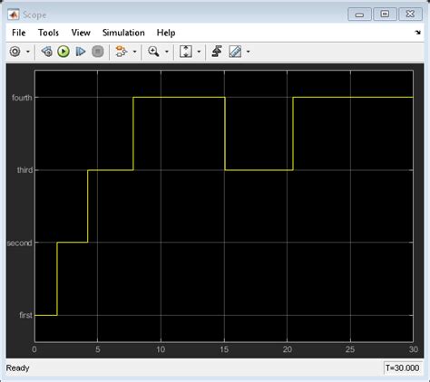Image resolution: width=430 pixels, height=382 pixels.
Task: Open the View menu
Action: click(81, 33)
